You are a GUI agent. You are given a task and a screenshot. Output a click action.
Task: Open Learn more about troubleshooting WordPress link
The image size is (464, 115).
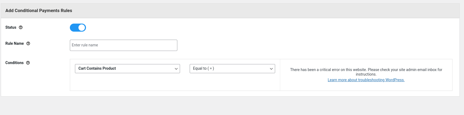pyautogui.click(x=366, y=80)
